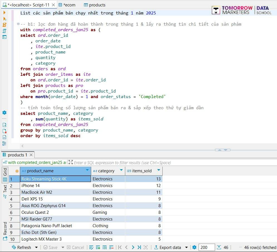Select the Roku Streaming Stick 4K cell
The width and height of the screenshot is (277, 252).
click(56, 179)
